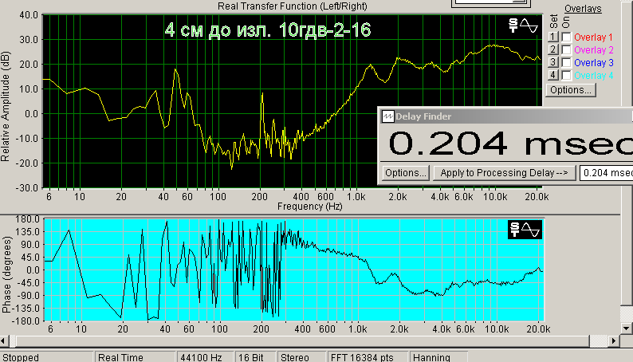Click the sine wave icon on the phase graph
Viewport: 633px width, 362px height.
[530, 230]
